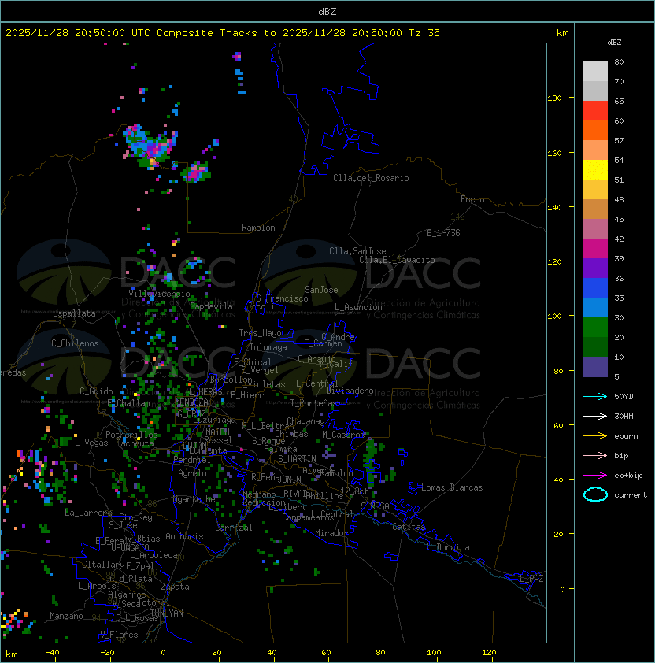Select the E_1-736 label
Viewport: 655px width, 663px height.
443,233
